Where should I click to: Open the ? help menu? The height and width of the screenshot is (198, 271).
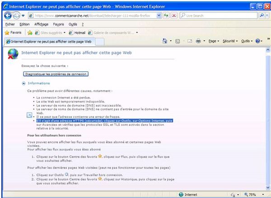pos(83,24)
